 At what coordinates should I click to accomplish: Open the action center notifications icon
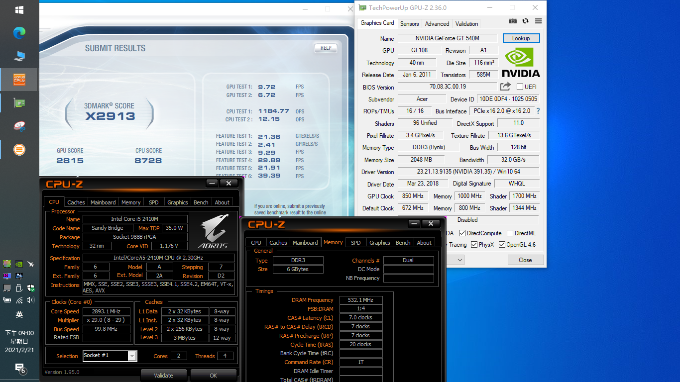(19, 368)
